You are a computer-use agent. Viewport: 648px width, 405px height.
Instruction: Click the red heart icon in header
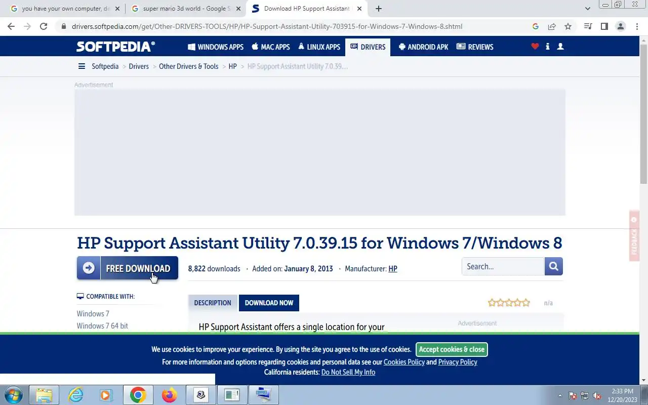(535, 46)
